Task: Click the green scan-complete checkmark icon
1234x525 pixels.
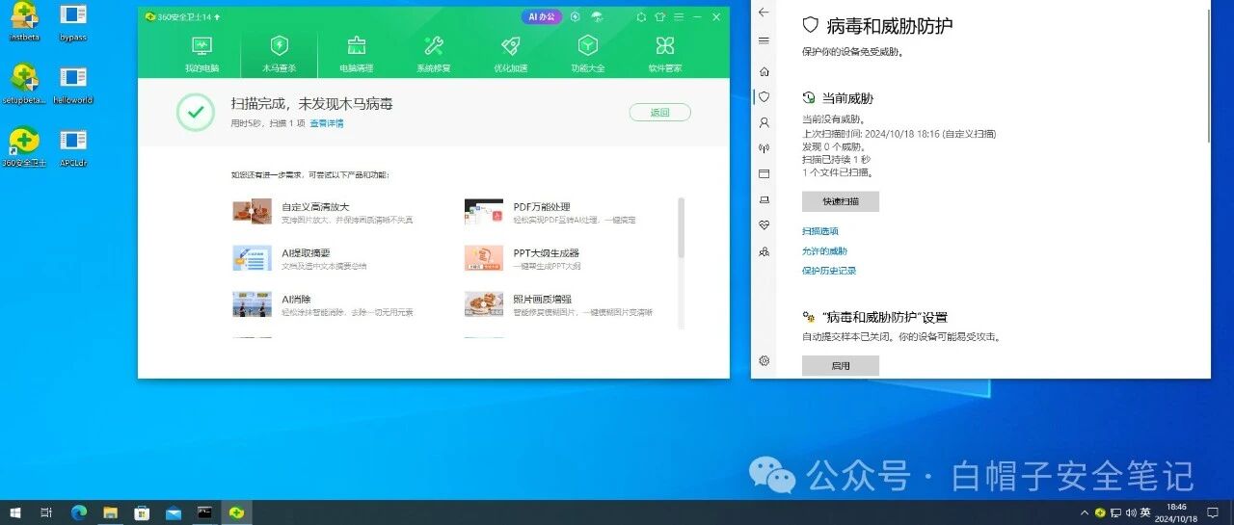Action: click(x=196, y=112)
